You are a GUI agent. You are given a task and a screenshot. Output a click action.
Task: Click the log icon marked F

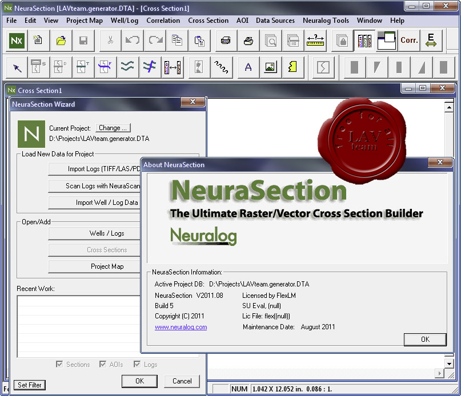105,67
